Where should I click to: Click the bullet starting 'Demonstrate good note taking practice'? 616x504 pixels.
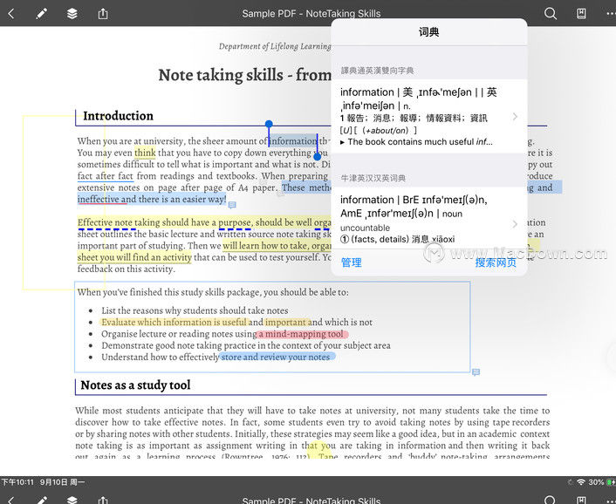click(246, 345)
